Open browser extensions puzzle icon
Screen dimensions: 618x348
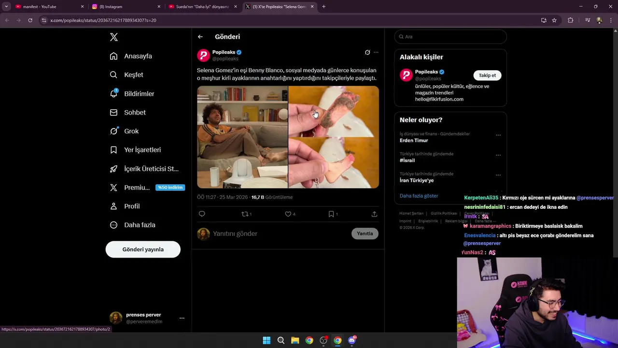(571, 20)
